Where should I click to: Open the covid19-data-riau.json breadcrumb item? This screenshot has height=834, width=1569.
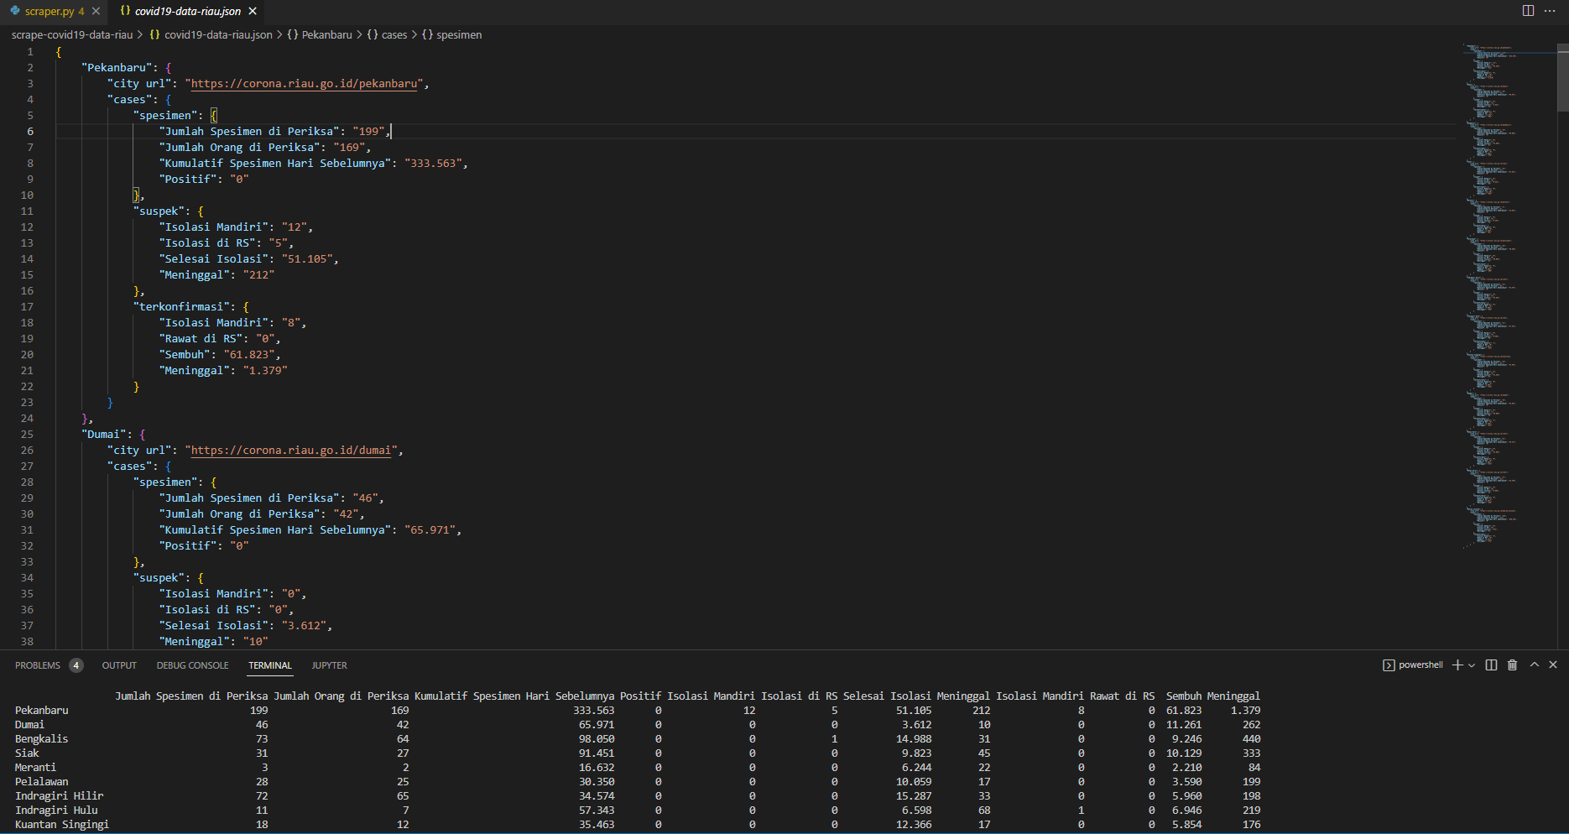point(211,34)
